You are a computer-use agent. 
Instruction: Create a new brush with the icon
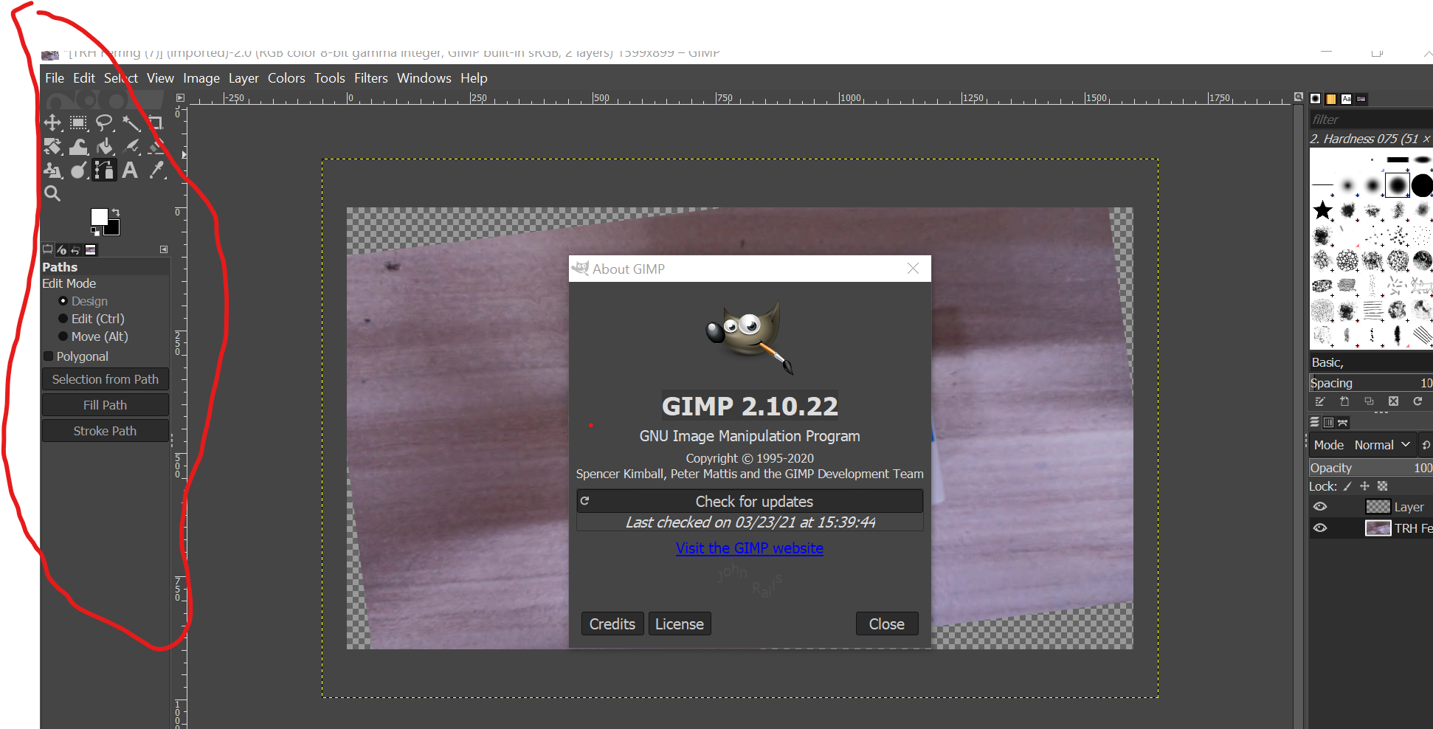pos(1344,401)
